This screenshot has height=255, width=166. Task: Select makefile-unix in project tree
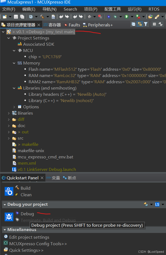pyautogui.click(x=31, y=151)
